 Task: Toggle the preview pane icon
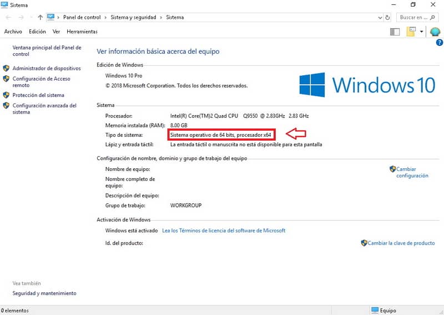(395, 32)
